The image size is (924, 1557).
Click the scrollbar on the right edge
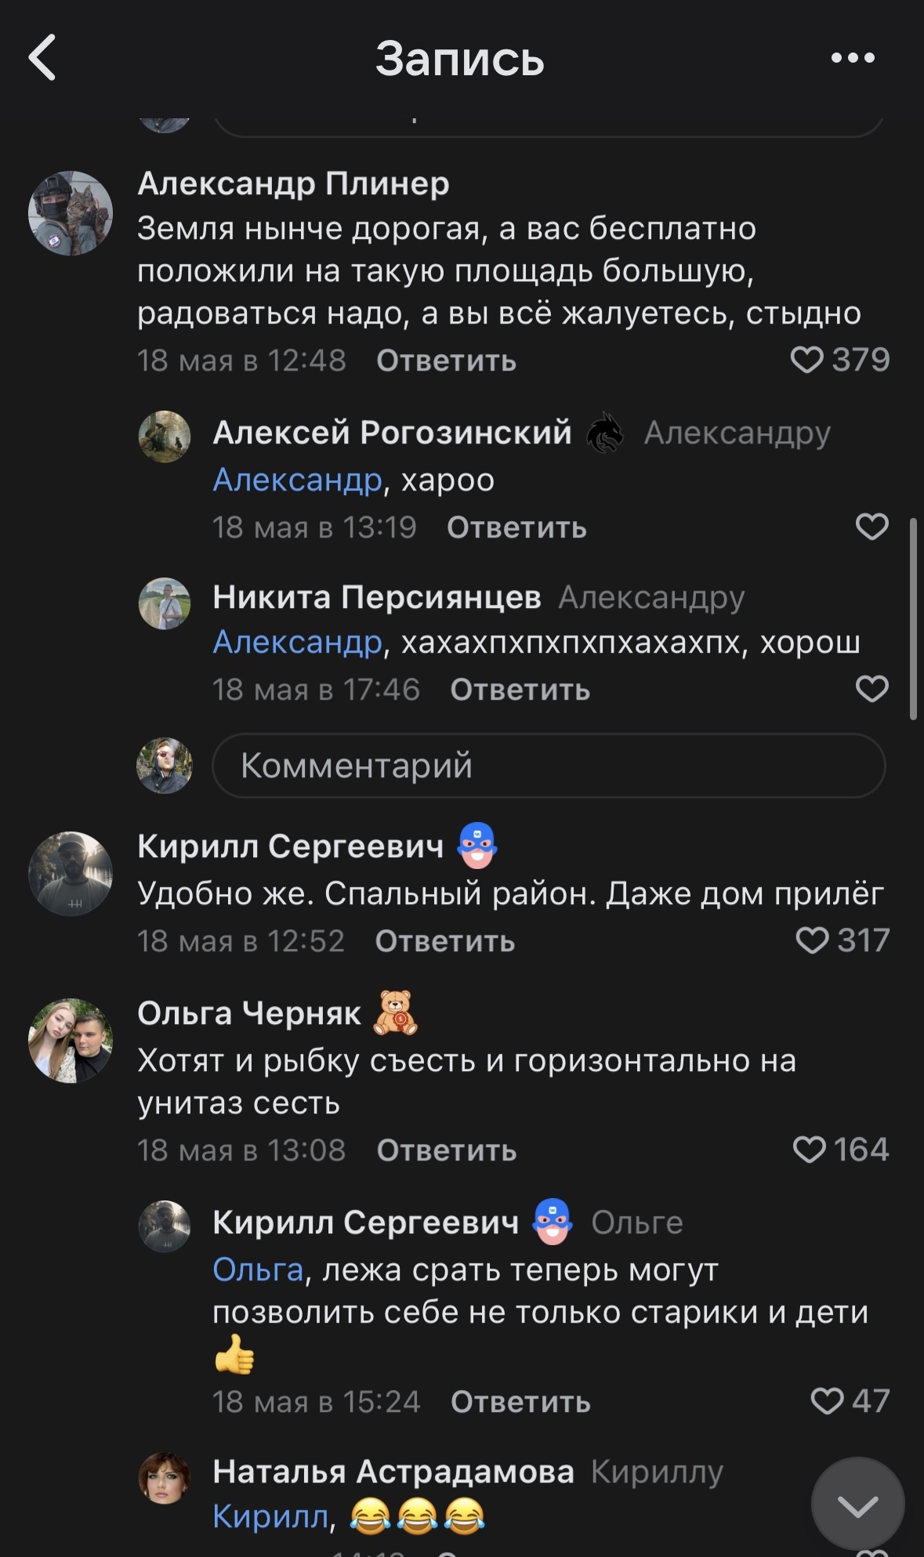(x=913, y=617)
